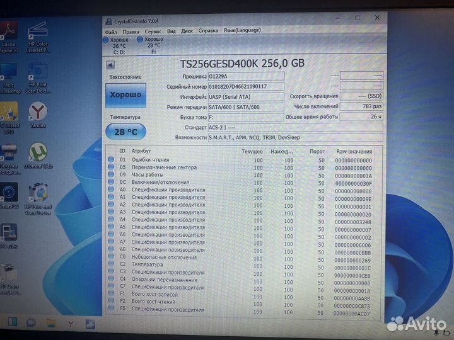The width and height of the screenshot is (454, 340).
Task: Click the Число включений value 783 раз
Action: pyautogui.click(x=361, y=106)
